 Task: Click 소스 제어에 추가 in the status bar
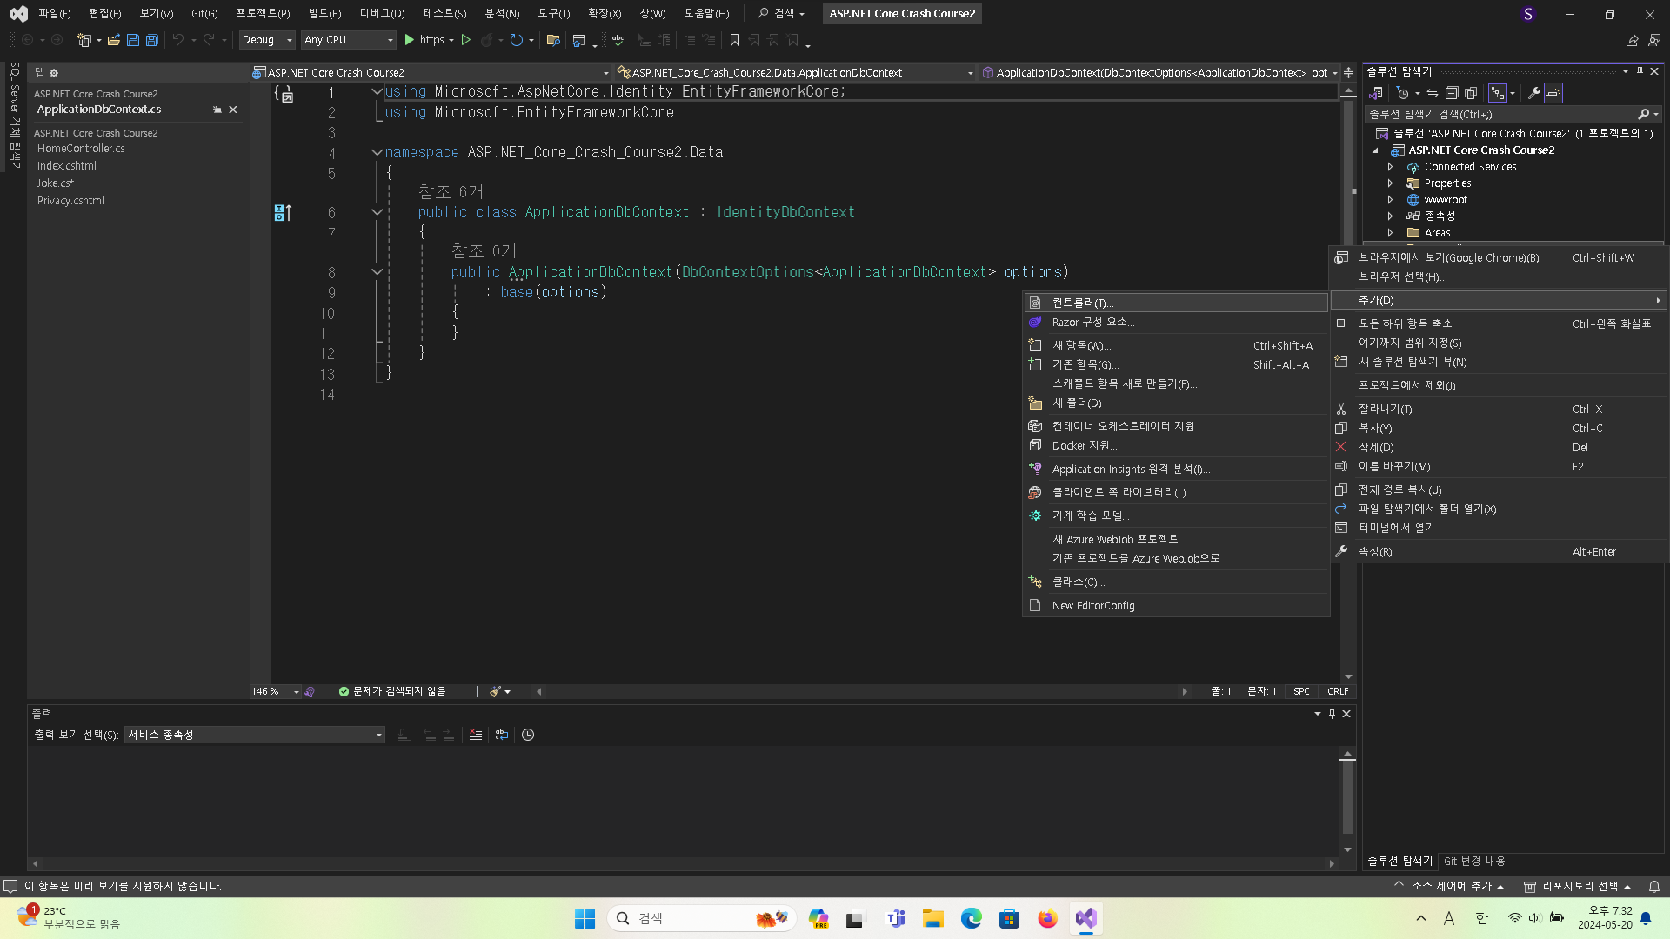[1450, 886]
